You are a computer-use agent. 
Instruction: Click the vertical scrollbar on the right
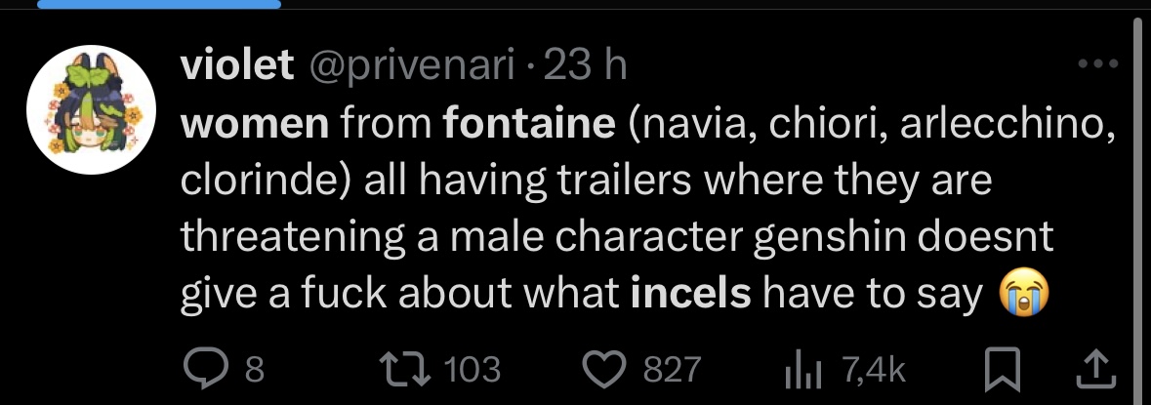[x=1135, y=195]
